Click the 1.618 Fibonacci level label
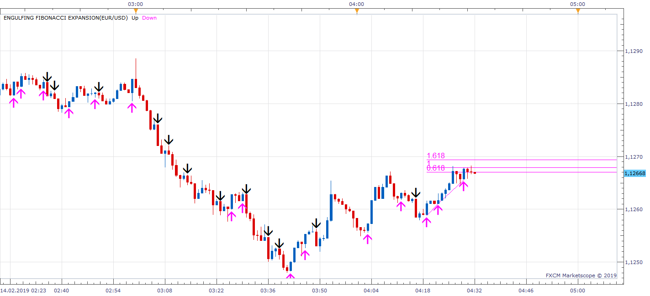Image resolution: width=650 pixels, height=296 pixels. tap(436, 156)
